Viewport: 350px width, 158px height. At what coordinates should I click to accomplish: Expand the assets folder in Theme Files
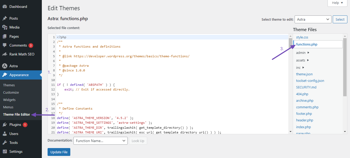click(302, 60)
